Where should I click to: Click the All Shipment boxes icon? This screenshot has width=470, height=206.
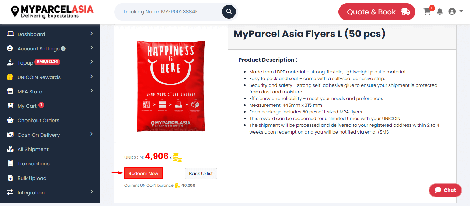pos(10,149)
